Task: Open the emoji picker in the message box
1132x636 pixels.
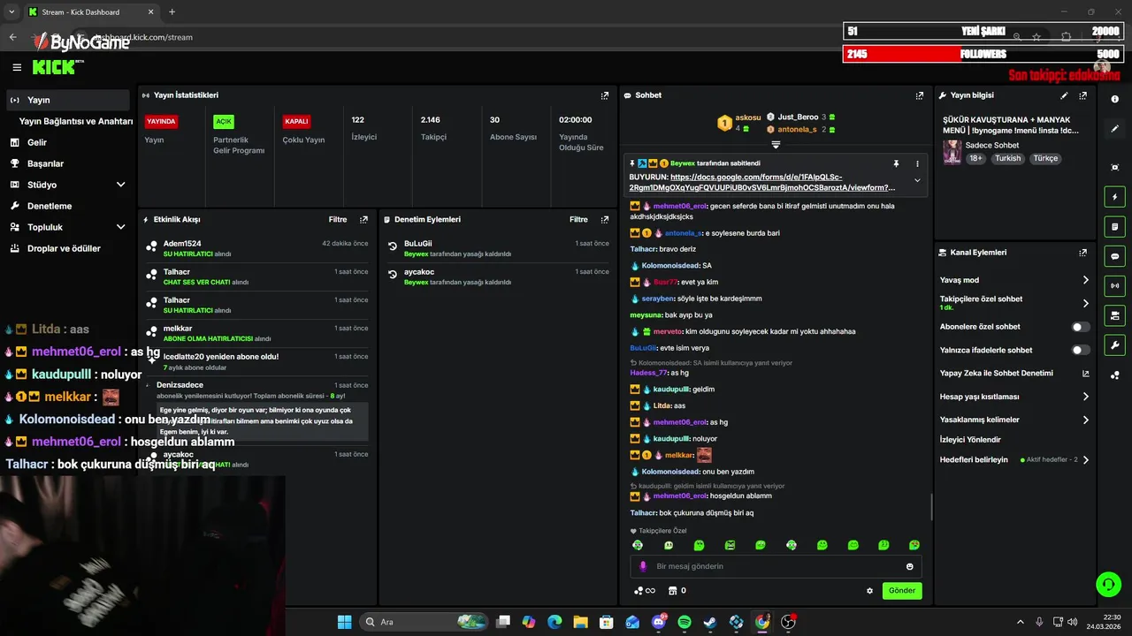Action: (x=909, y=566)
